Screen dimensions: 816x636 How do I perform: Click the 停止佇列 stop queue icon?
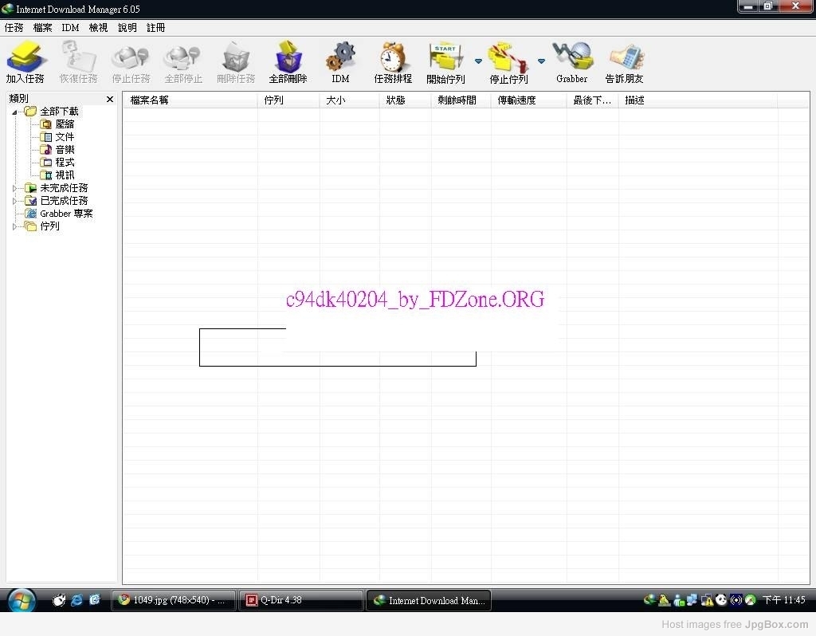[508, 58]
